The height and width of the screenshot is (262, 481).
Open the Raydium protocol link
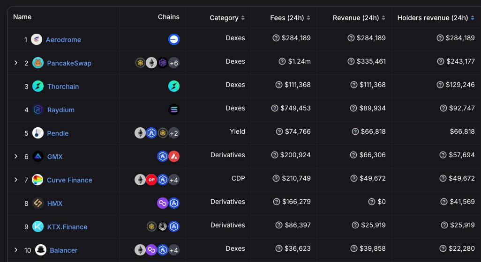(61, 110)
